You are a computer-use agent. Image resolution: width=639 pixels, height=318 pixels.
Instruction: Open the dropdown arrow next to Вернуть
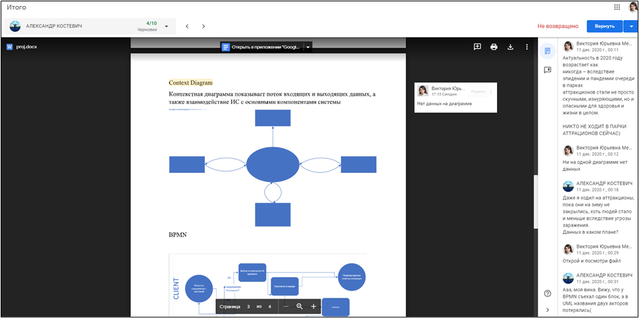tap(630, 26)
